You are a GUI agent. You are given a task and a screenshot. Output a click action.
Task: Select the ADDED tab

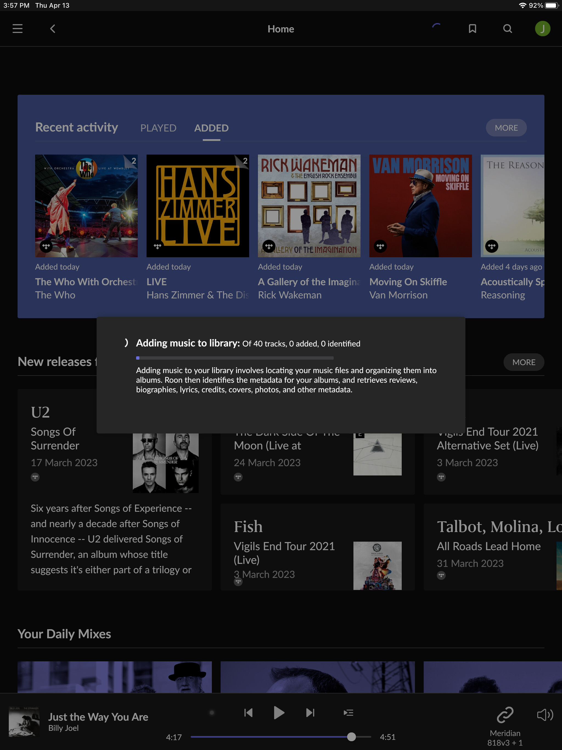pos(211,128)
